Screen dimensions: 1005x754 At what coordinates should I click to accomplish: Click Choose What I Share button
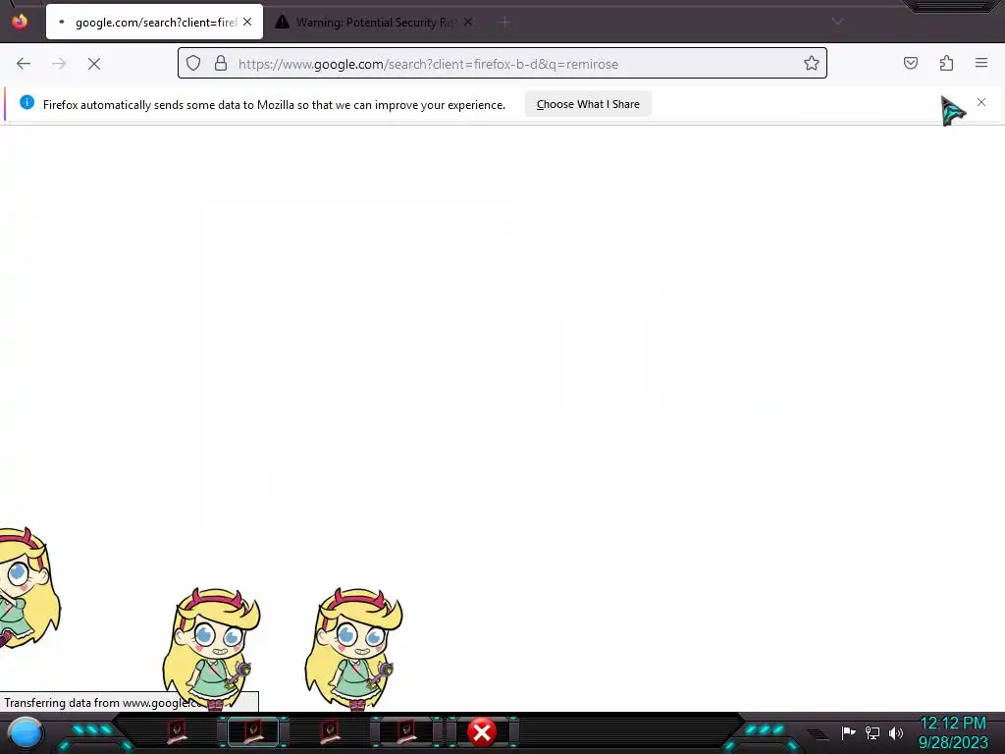point(588,104)
